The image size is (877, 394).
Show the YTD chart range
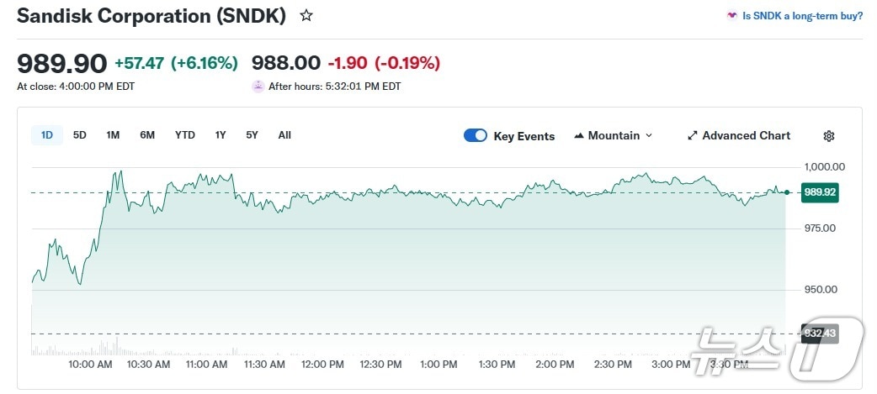pos(185,135)
